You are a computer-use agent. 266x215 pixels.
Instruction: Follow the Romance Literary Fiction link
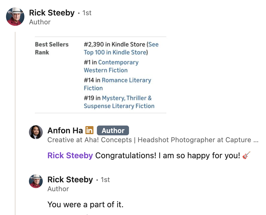coord(118,84)
